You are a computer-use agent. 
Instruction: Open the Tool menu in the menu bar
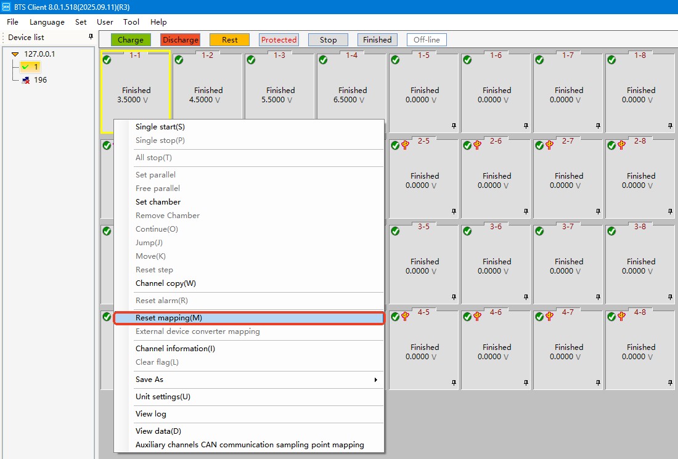tap(131, 22)
